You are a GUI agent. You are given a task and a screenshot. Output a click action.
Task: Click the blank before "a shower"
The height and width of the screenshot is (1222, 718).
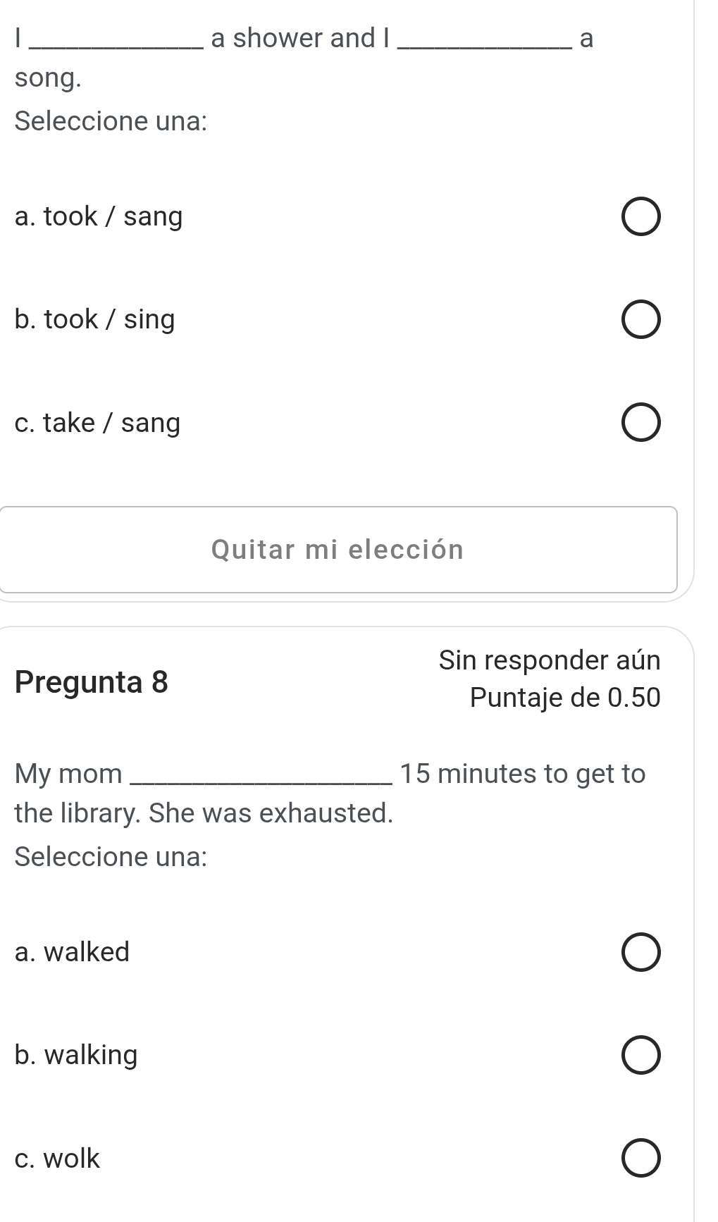click(x=117, y=39)
